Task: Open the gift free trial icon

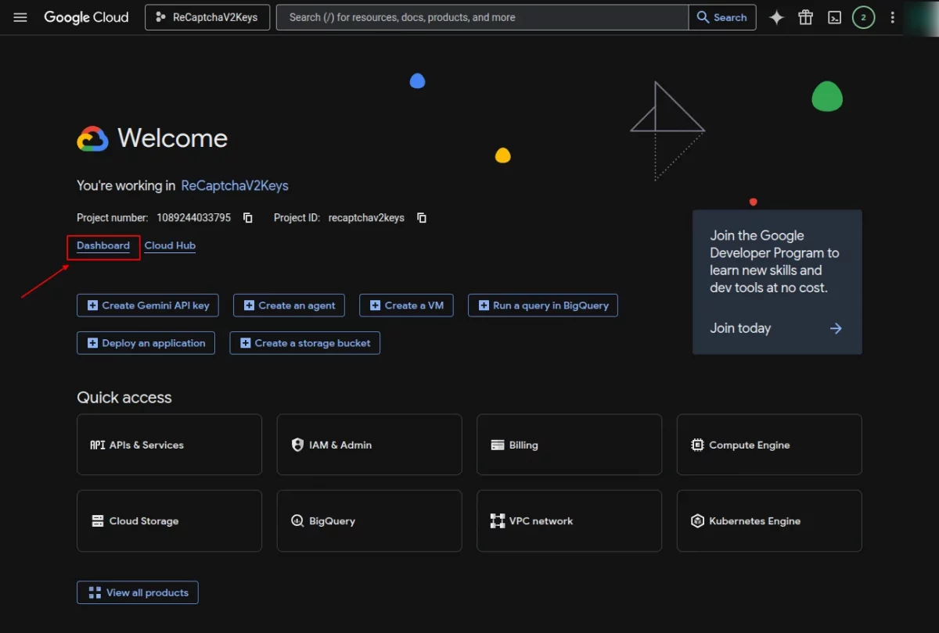Action: pos(805,17)
